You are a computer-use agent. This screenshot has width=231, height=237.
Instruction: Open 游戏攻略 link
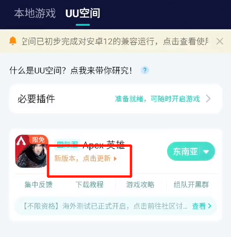pos(140,184)
